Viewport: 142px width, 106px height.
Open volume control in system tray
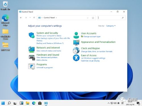tap(115, 103)
